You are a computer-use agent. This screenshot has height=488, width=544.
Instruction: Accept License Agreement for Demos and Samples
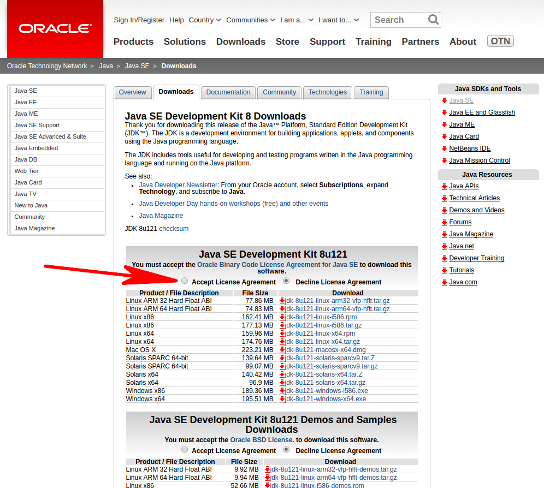point(185,449)
